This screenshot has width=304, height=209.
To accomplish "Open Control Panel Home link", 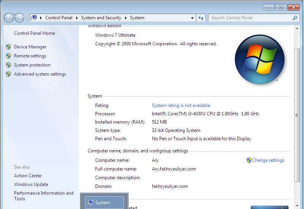I will [x=34, y=33].
